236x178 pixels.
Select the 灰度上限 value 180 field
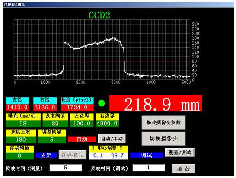21,140
